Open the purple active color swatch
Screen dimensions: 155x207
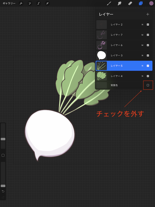(x=151, y=4)
